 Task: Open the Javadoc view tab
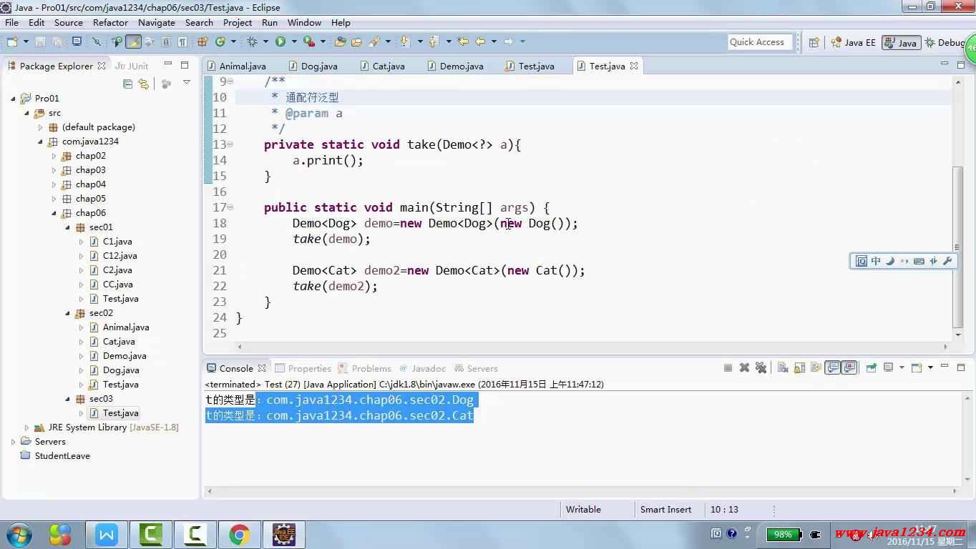click(422, 368)
